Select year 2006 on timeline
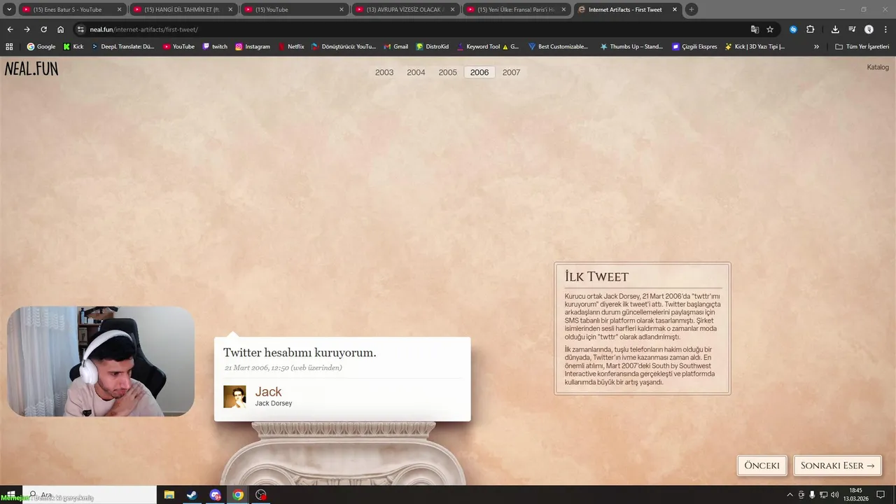 coord(479,73)
